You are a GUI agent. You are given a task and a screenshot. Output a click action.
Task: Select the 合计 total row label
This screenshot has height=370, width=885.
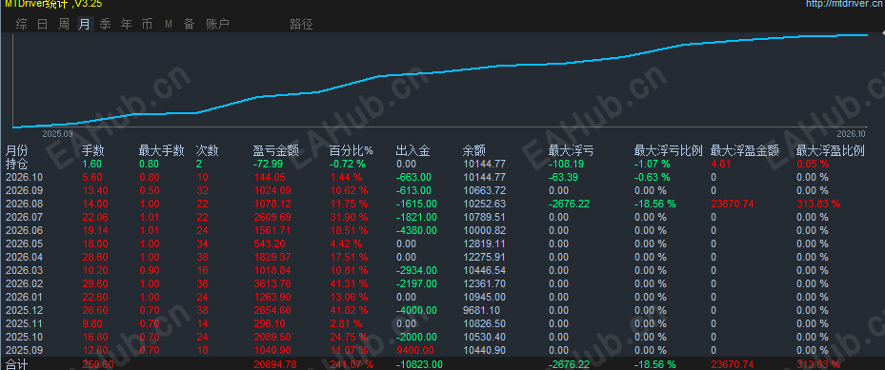click(x=16, y=364)
